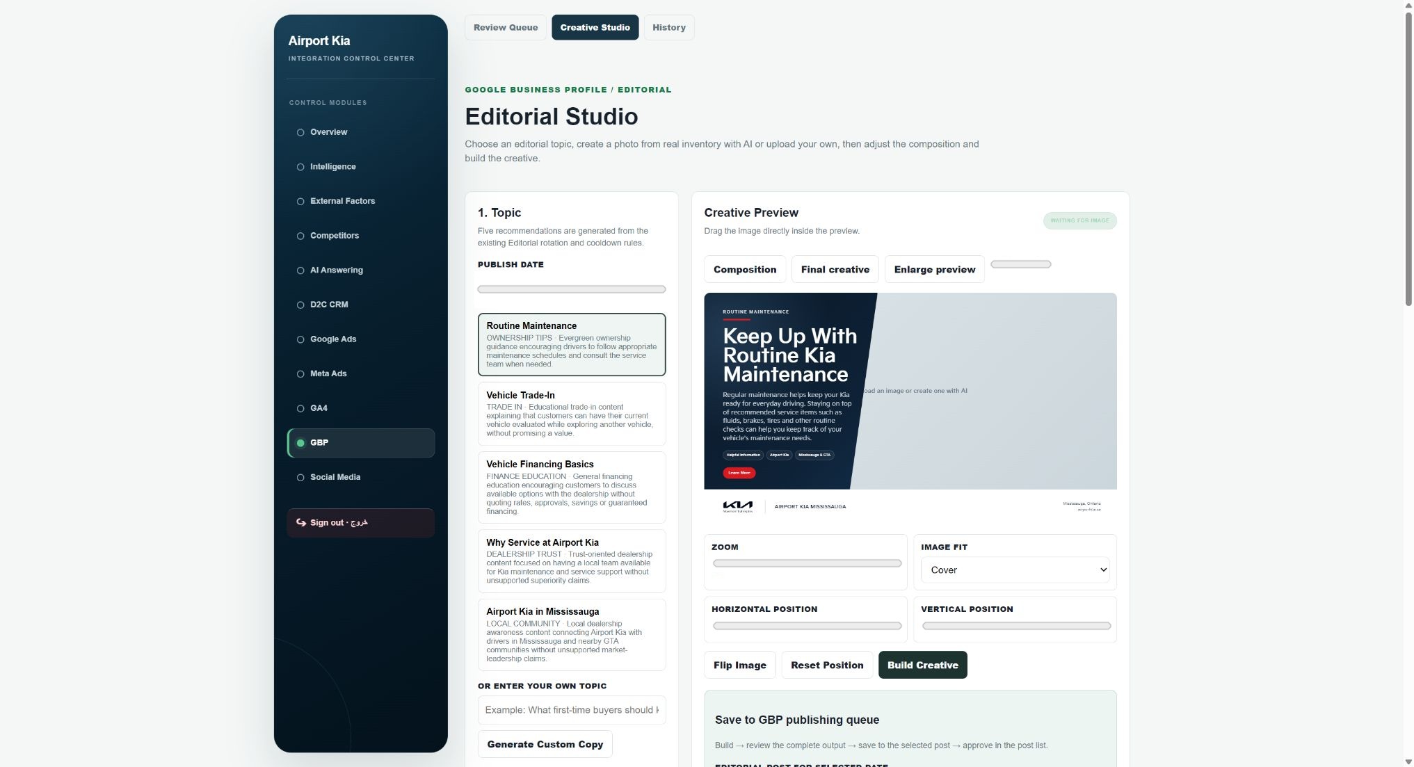
Task: Switch preview to Composition view
Action: point(745,269)
